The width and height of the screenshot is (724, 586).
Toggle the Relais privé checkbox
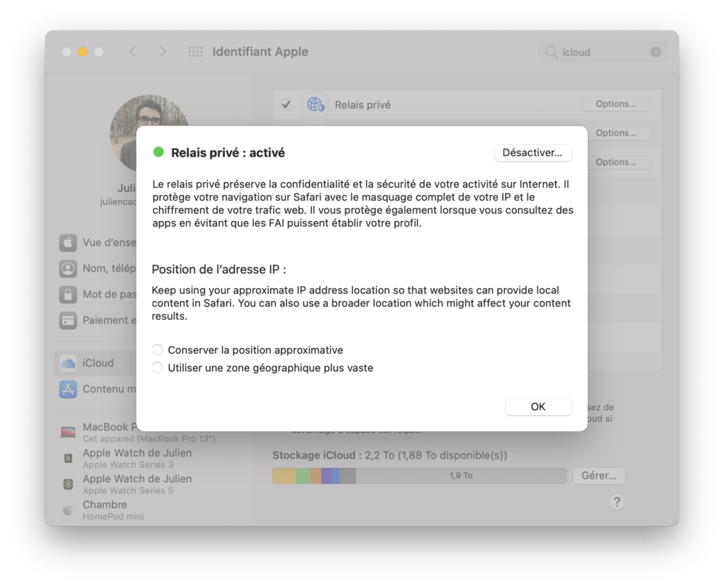(x=286, y=104)
